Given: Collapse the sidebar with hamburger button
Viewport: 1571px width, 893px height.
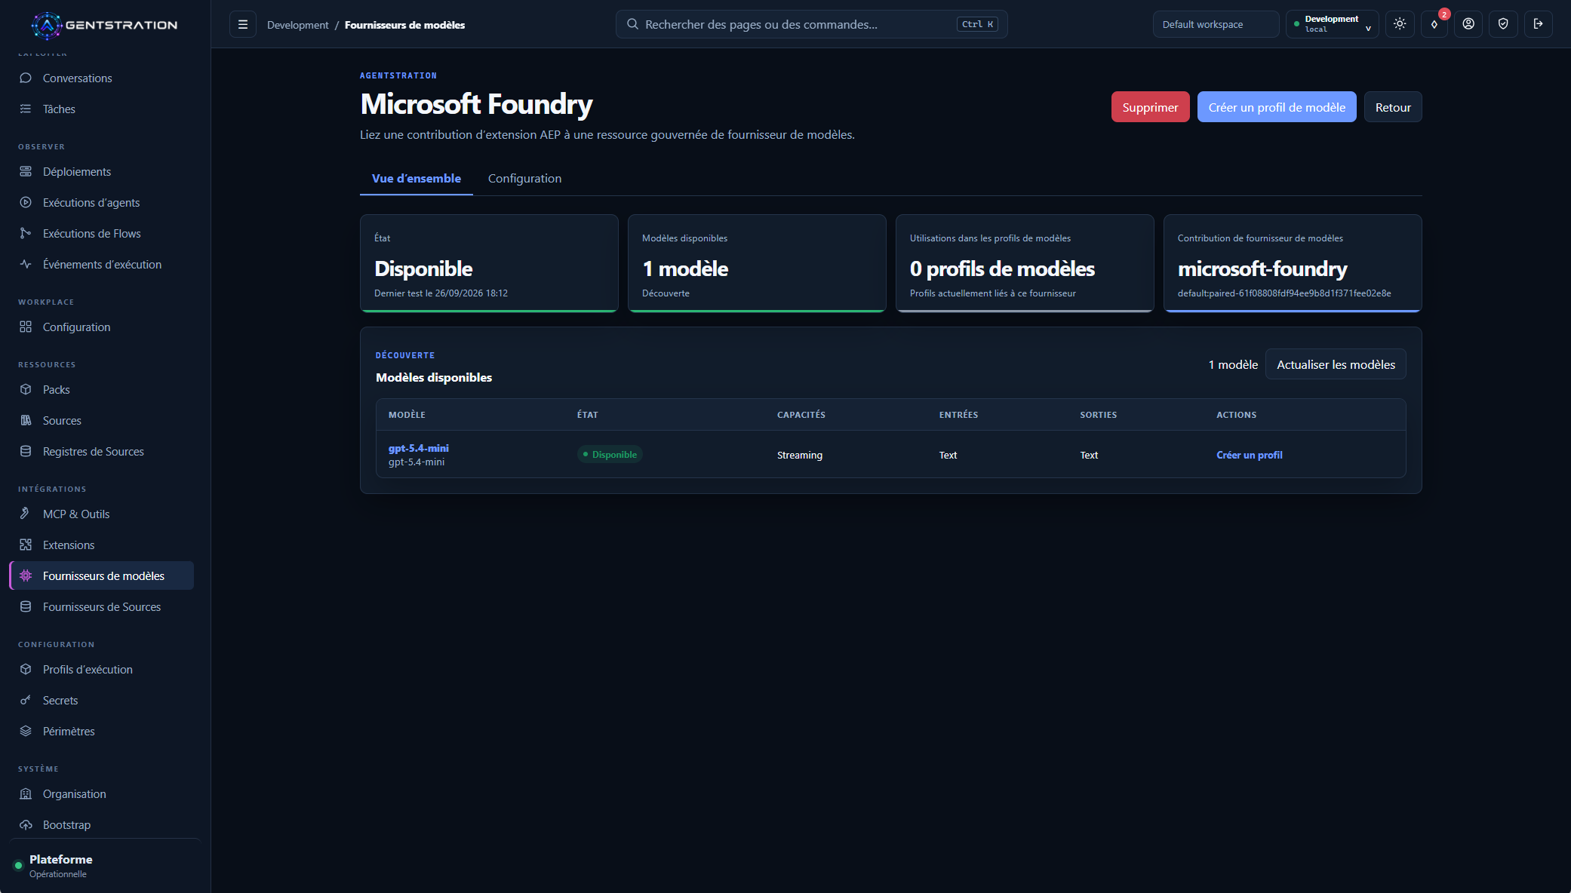Looking at the screenshot, I should point(243,24).
